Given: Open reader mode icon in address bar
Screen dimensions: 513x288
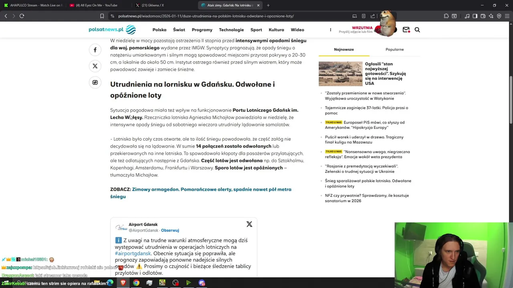Looking at the screenshot, I should (x=364, y=16).
